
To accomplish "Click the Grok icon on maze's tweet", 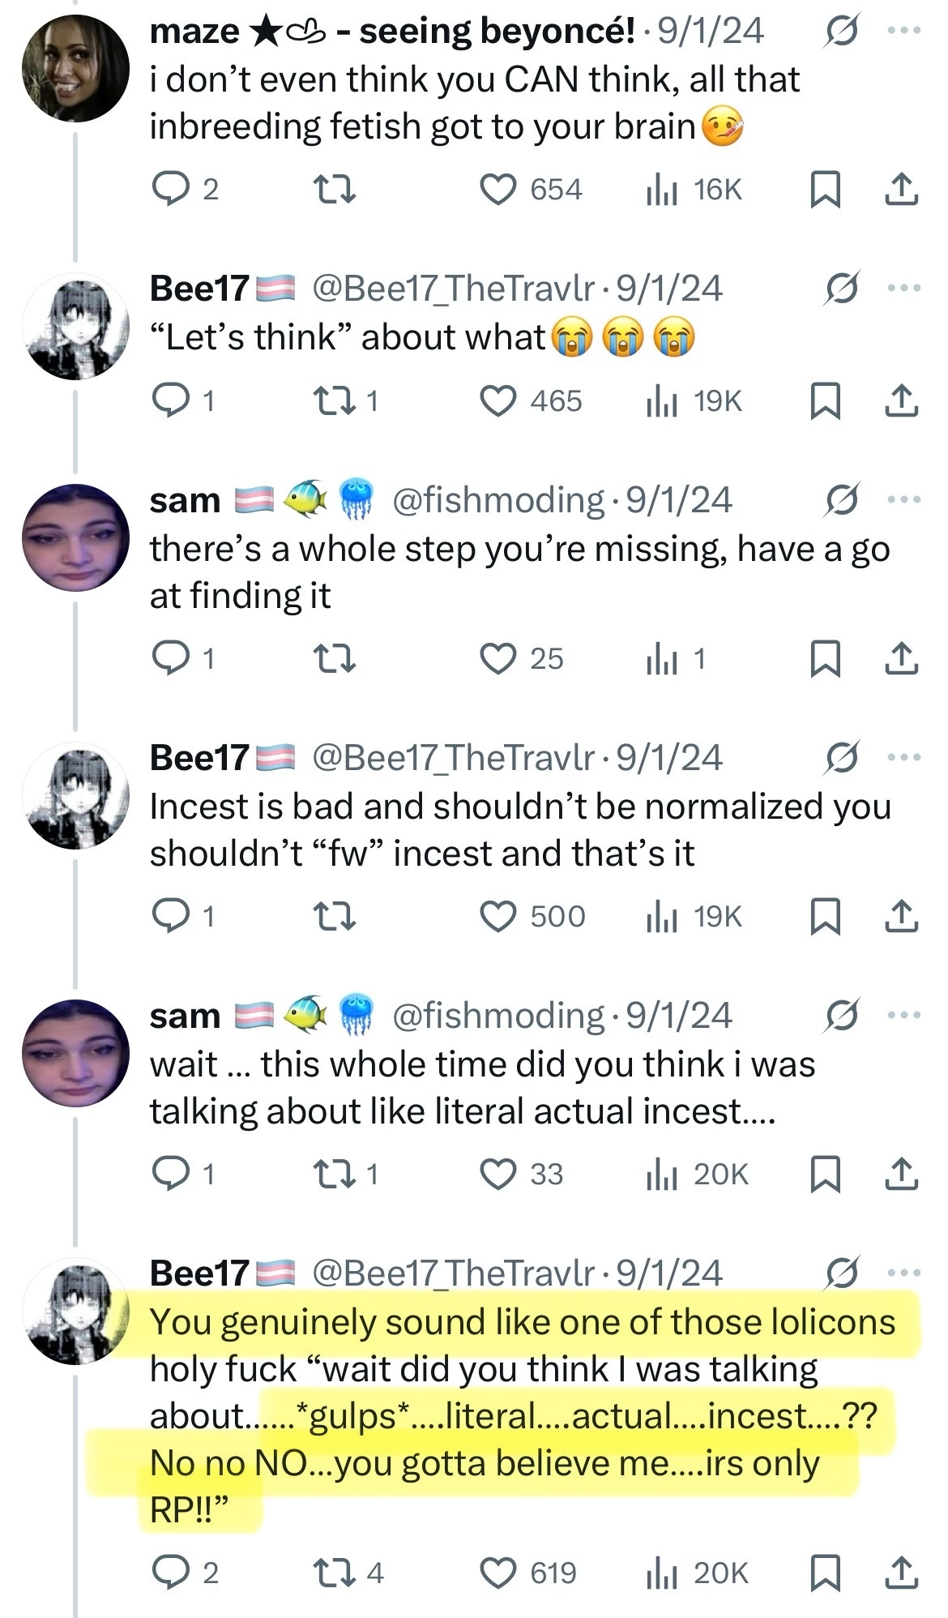I will [x=842, y=32].
